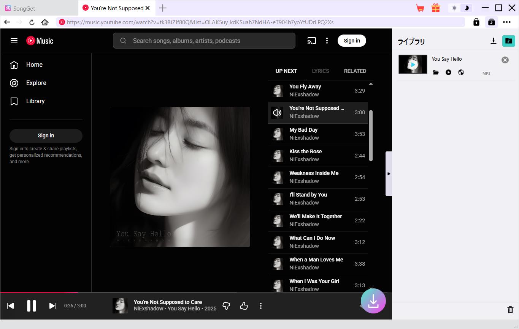Open the library output folder icon
Image resolution: width=519 pixels, height=329 pixels.
(509, 41)
